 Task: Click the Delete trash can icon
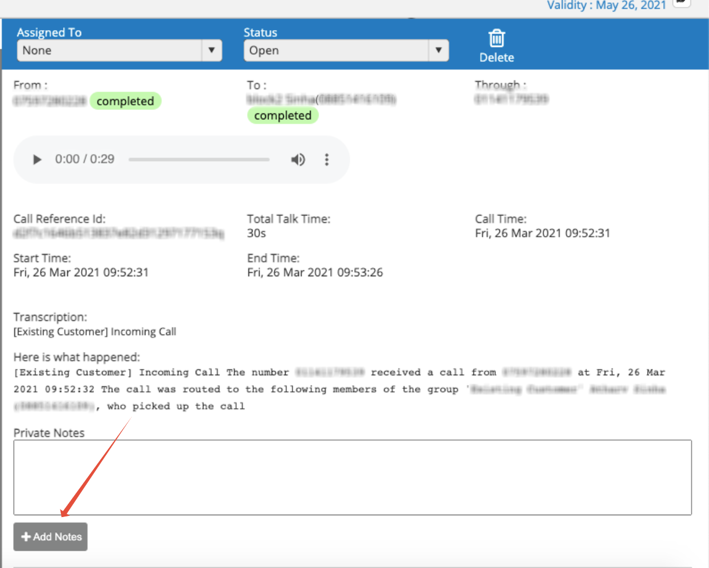click(496, 38)
